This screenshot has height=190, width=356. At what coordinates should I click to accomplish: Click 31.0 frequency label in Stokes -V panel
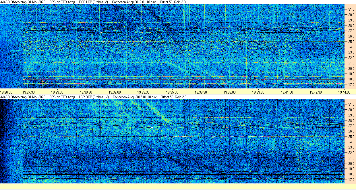[351, 9]
